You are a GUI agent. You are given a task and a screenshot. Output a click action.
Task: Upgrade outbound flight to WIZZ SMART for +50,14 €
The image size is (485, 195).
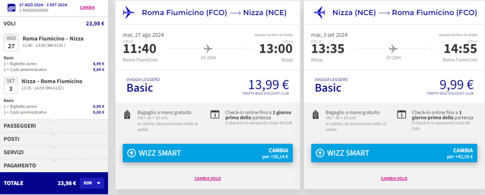207,153
